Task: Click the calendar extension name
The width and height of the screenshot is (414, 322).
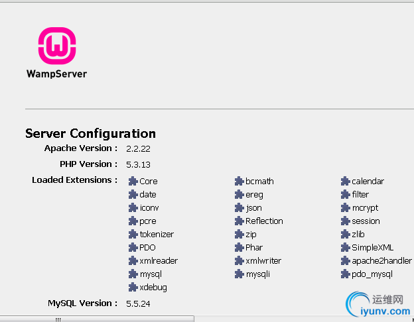Action: [368, 181]
